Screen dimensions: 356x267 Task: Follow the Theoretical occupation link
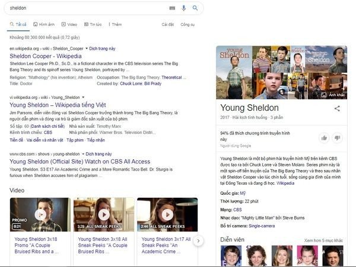(171, 78)
